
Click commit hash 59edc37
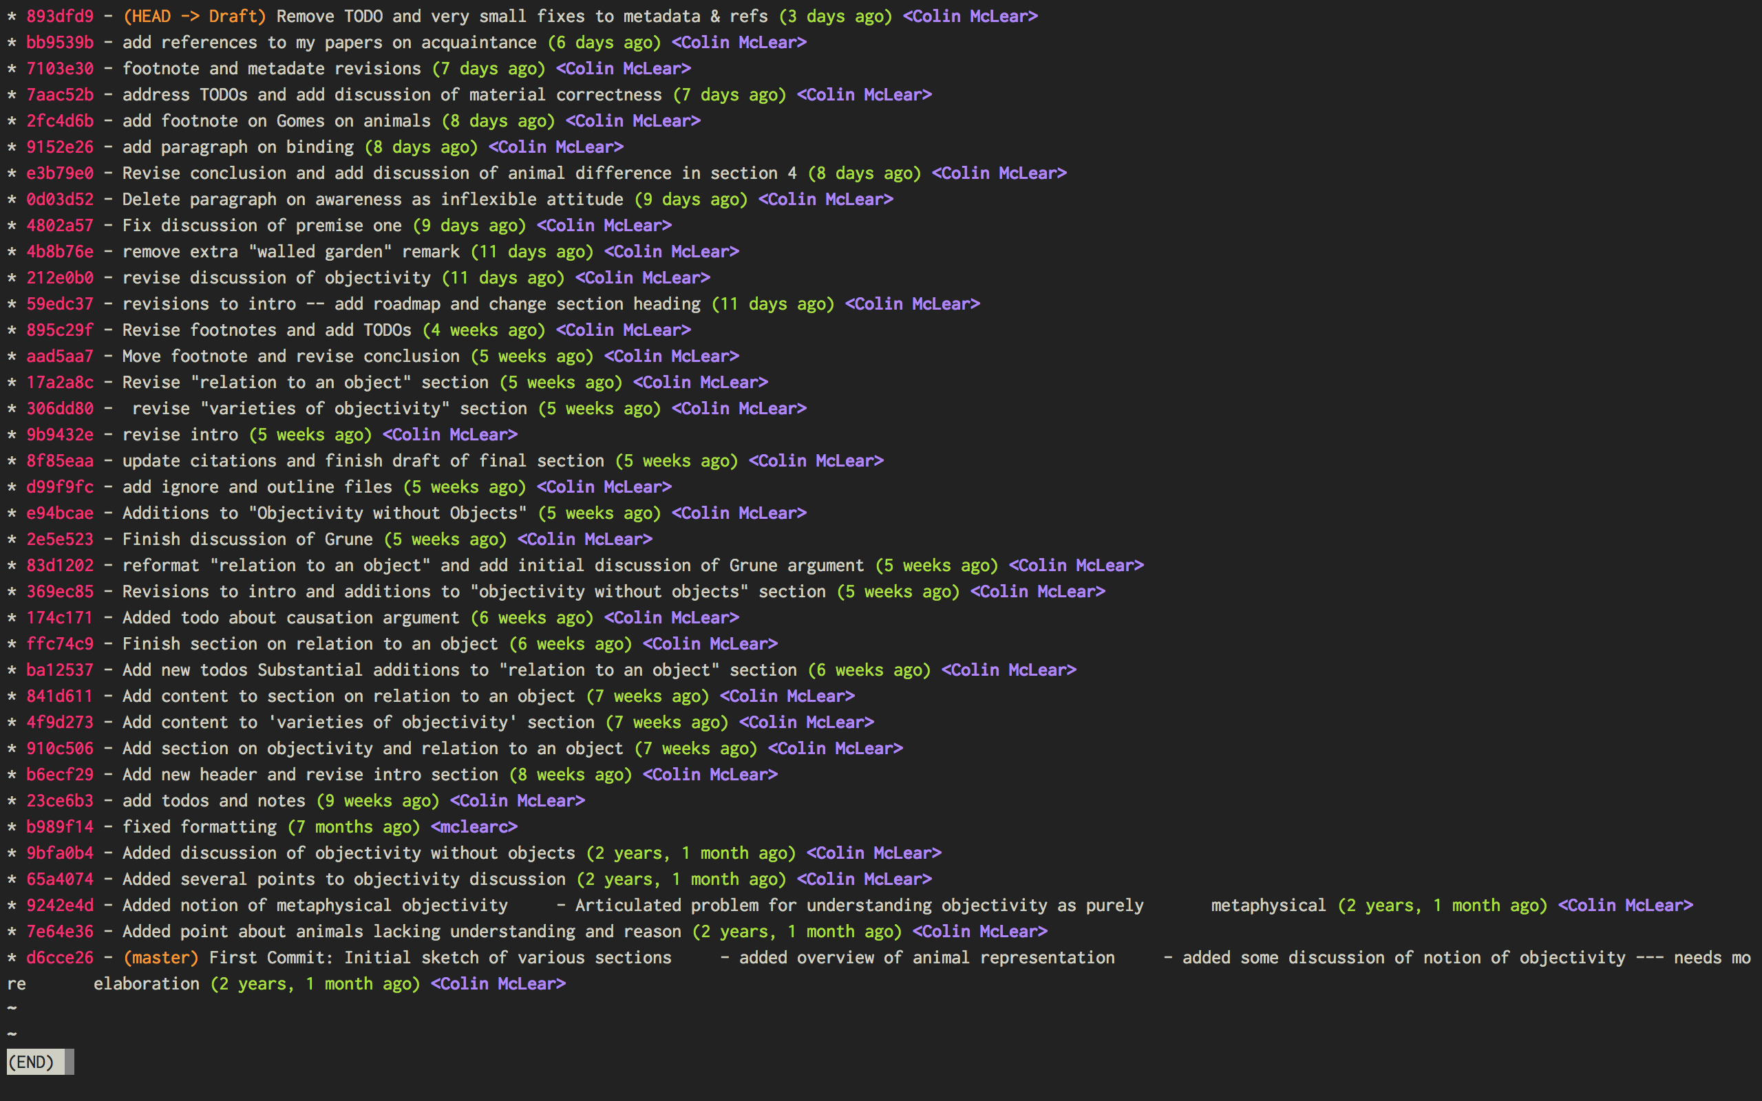pos(60,304)
